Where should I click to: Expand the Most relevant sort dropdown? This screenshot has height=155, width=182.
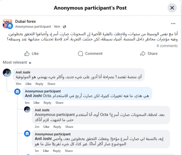[x=17, y=62]
